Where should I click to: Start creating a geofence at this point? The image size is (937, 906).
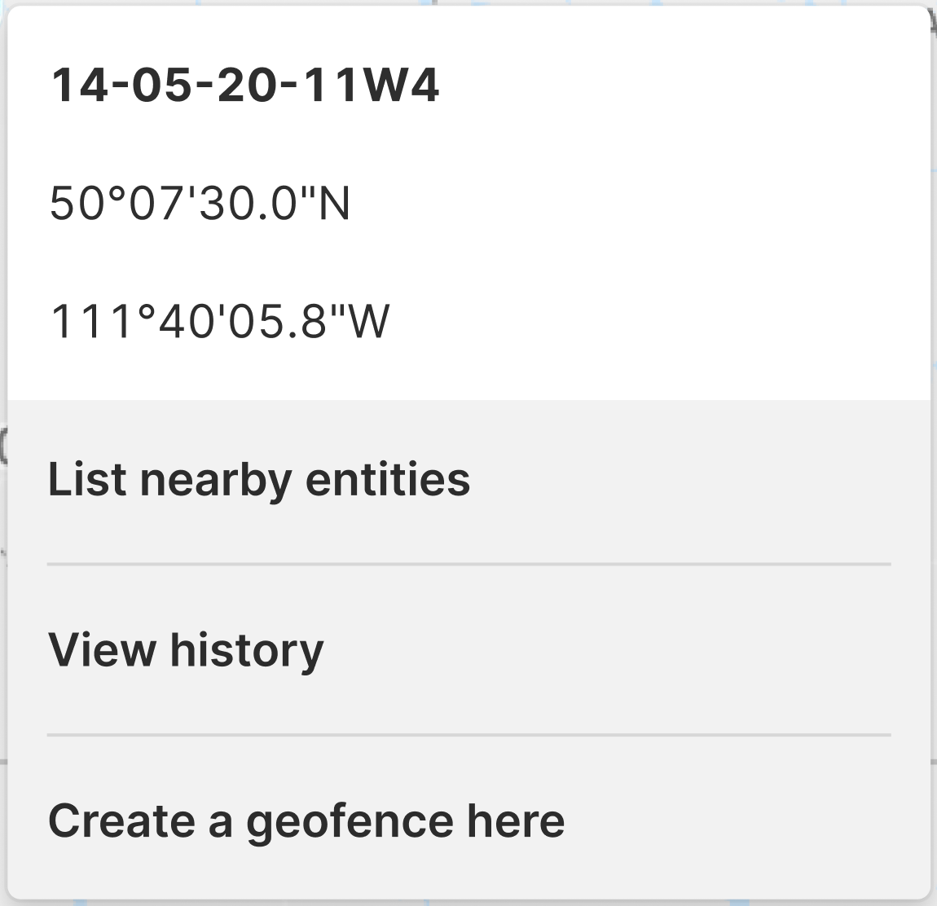pyautogui.click(x=306, y=820)
